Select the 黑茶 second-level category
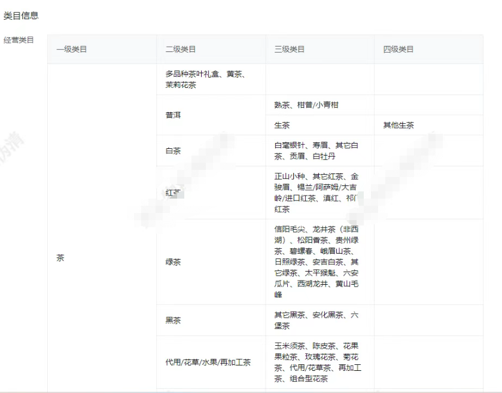502x393 pixels. (173, 320)
